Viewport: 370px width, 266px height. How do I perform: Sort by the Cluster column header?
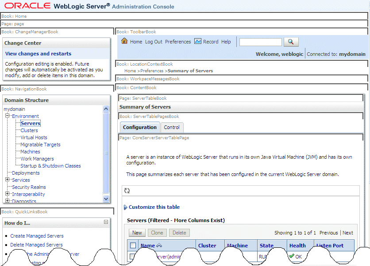pos(207,246)
